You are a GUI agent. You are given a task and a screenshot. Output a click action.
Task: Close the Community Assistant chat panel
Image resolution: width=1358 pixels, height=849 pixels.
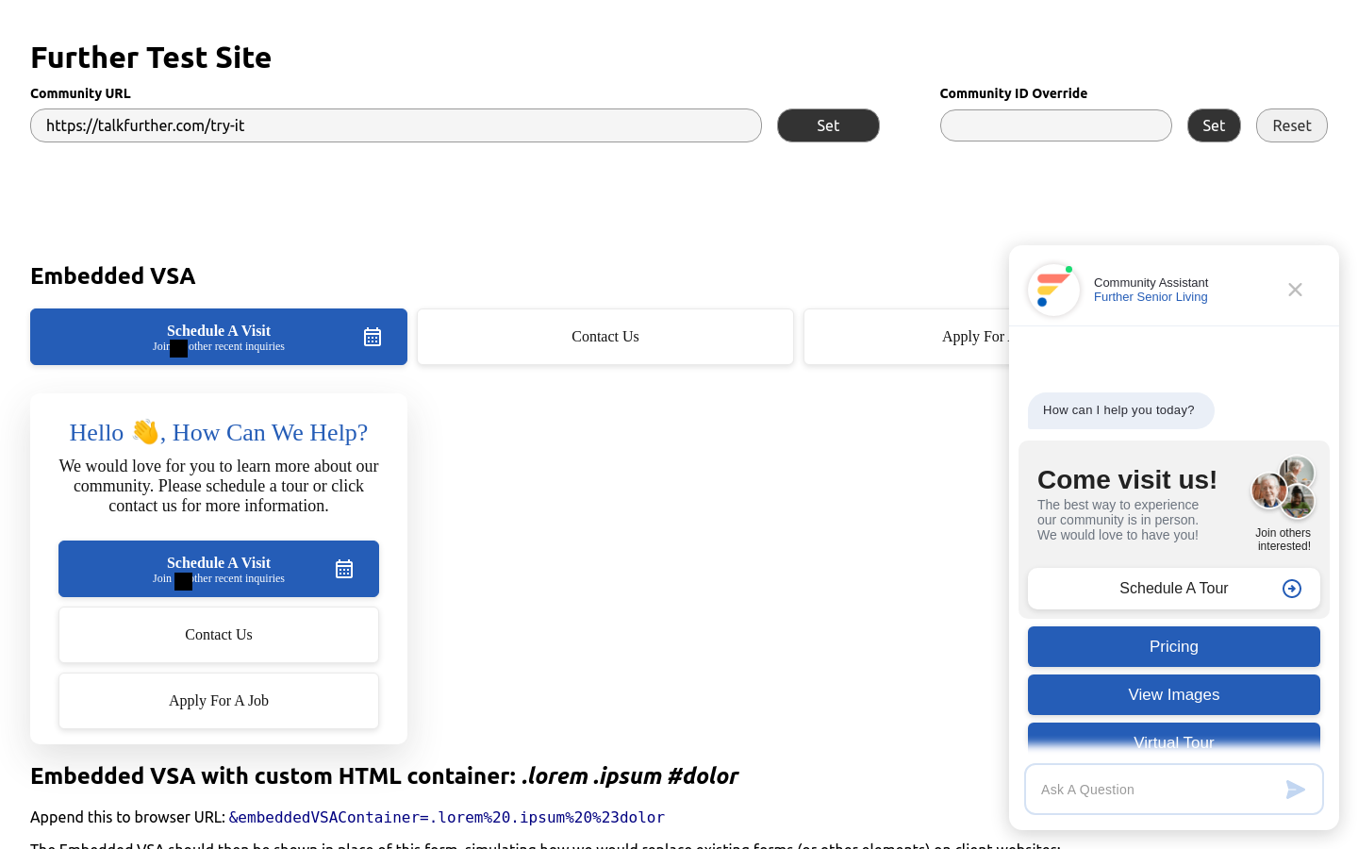(x=1295, y=290)
